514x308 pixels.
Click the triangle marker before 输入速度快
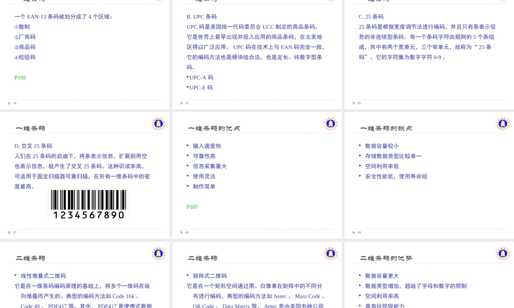pos(189,146)
